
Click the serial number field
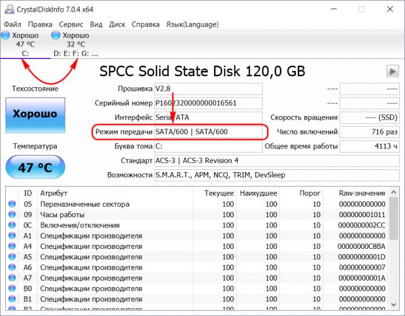(208, 103)
